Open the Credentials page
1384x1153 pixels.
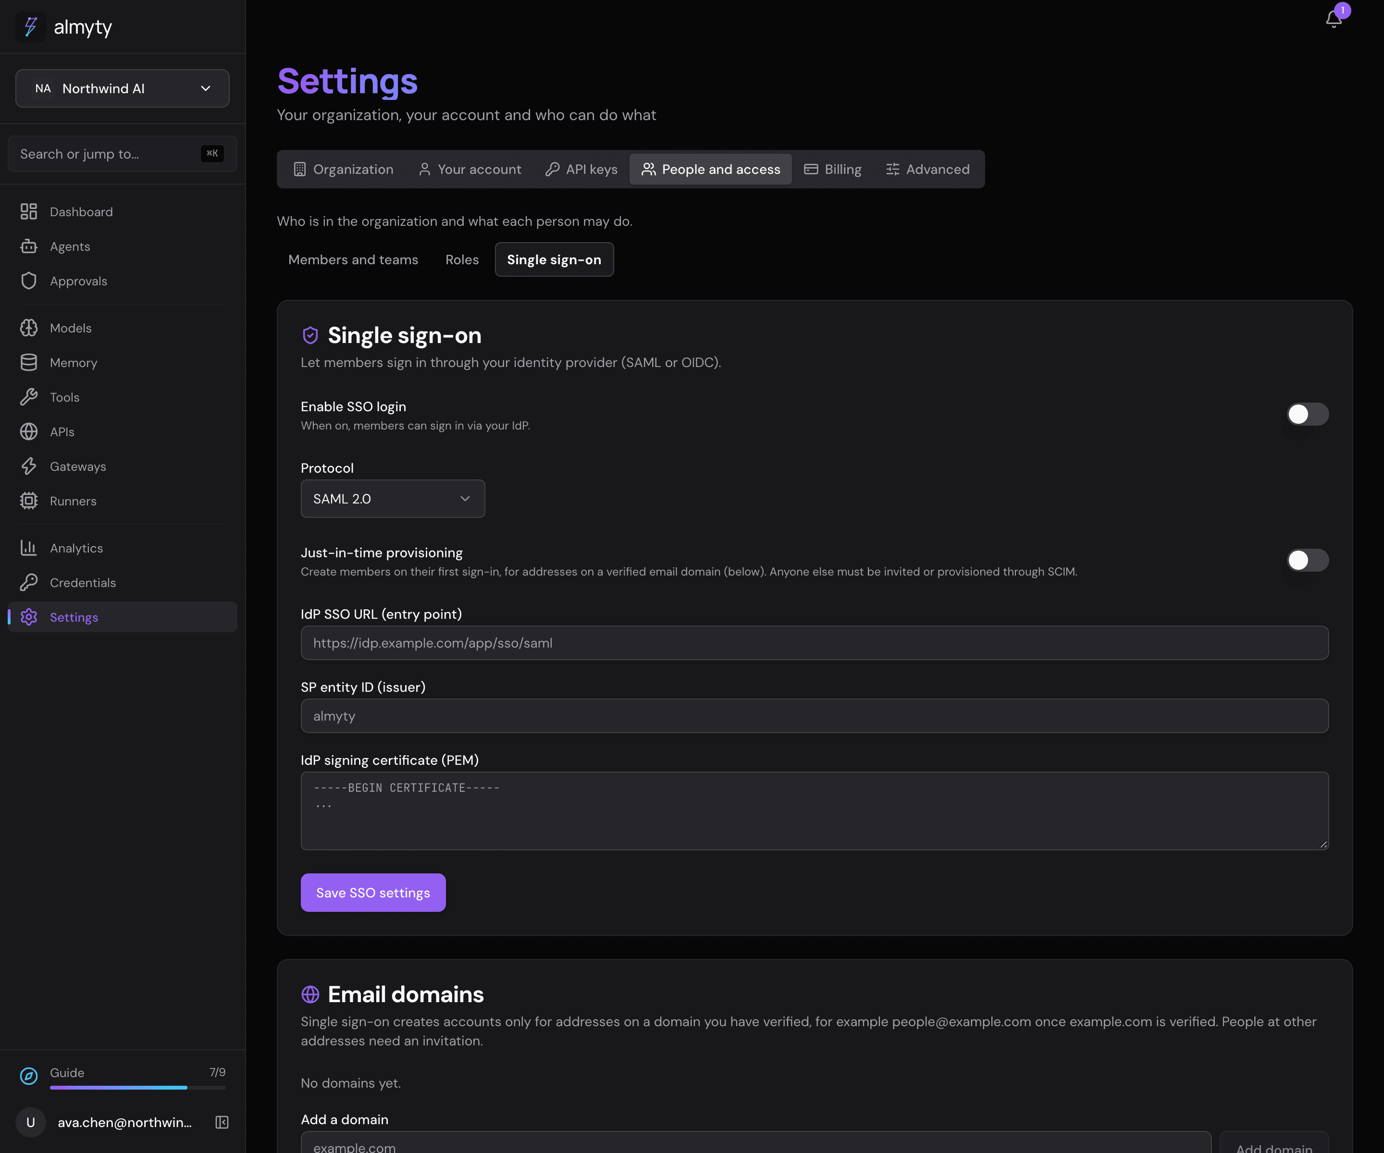123,582
